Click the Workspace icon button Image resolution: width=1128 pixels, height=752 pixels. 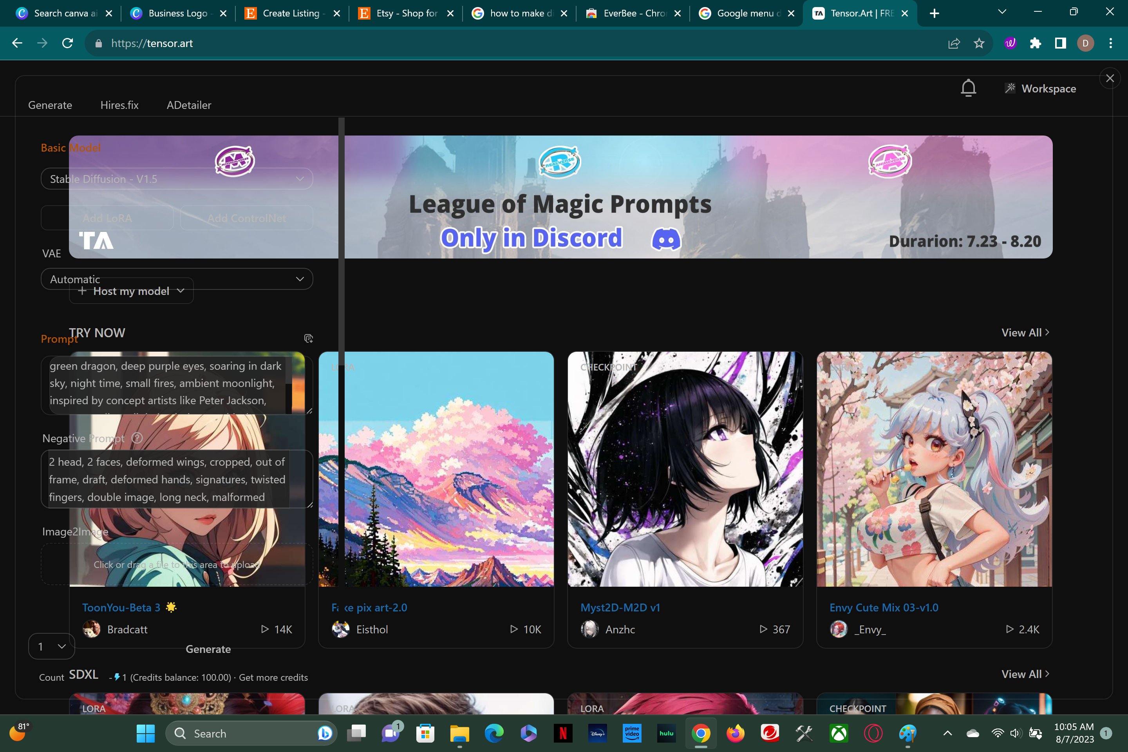click(1010, 87)
